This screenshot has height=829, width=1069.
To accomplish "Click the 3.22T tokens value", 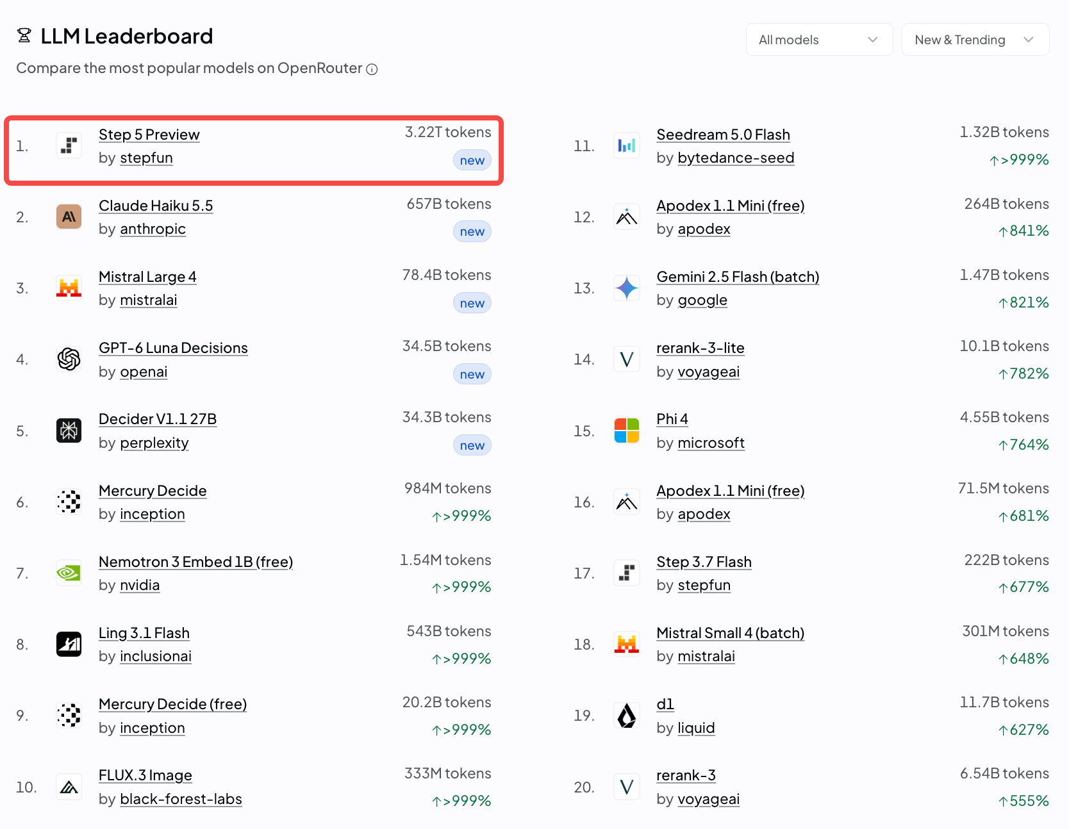I will pyautogui.click(x=447, y=132).
